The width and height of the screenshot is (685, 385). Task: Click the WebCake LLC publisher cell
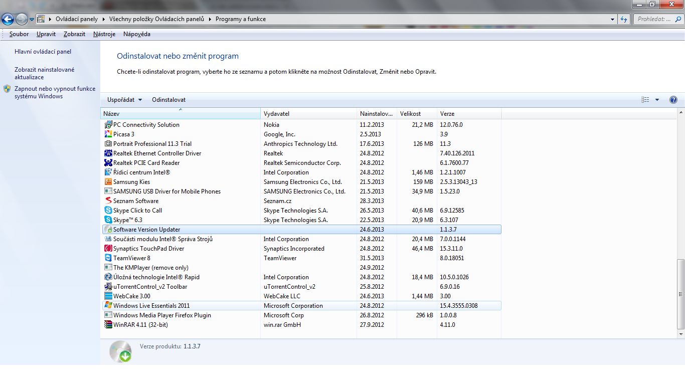click(282, 296)
